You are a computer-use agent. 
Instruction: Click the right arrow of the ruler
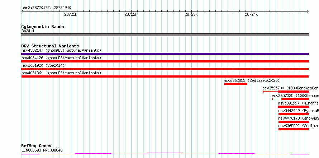coord(308,11)
